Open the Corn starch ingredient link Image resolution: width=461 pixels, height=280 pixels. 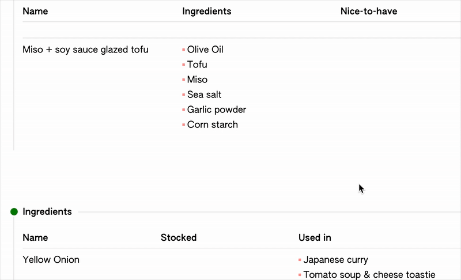coord(212,124)
